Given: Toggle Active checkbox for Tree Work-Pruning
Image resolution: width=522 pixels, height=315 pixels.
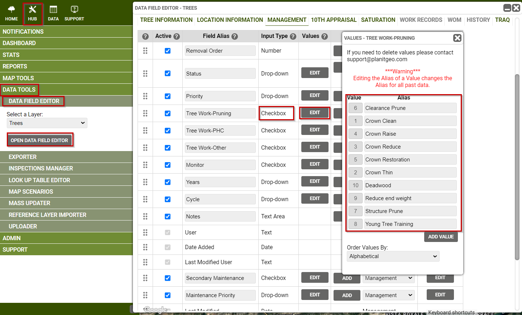Looking at the screenshot, I should (168, 113).
